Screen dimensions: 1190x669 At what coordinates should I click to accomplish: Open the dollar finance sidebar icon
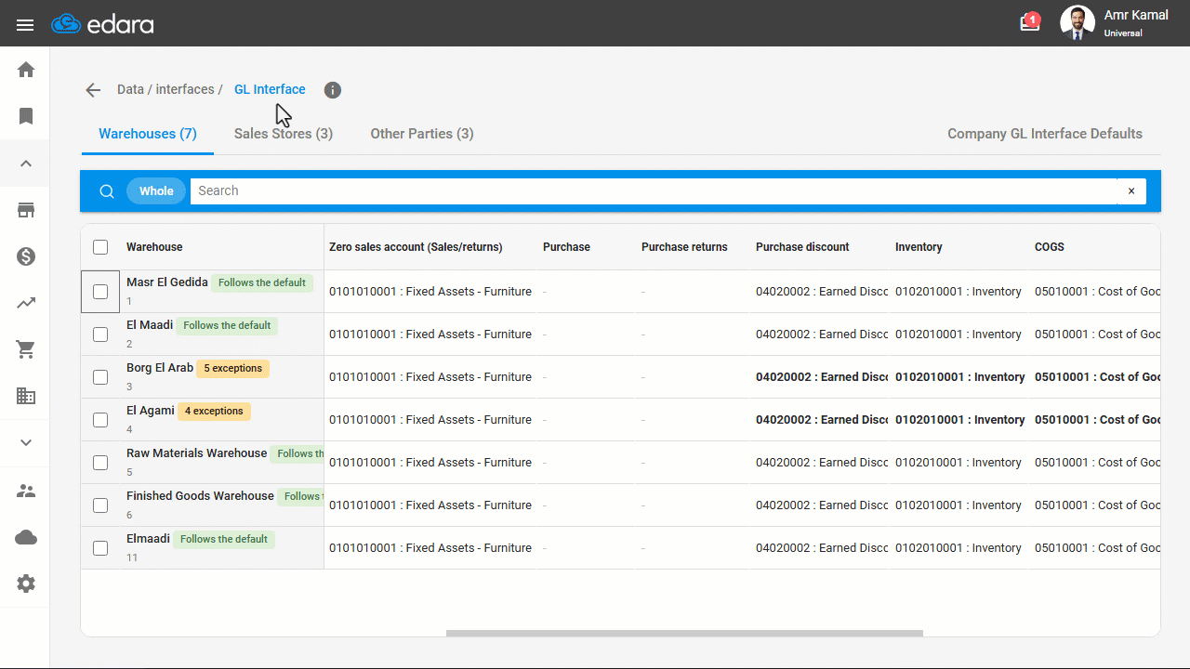tap(26, 256)
